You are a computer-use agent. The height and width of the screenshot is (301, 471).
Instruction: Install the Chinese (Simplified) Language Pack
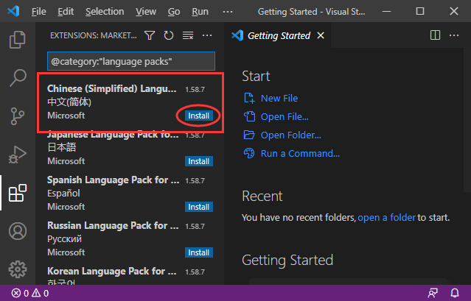click(x=199, y=116)
